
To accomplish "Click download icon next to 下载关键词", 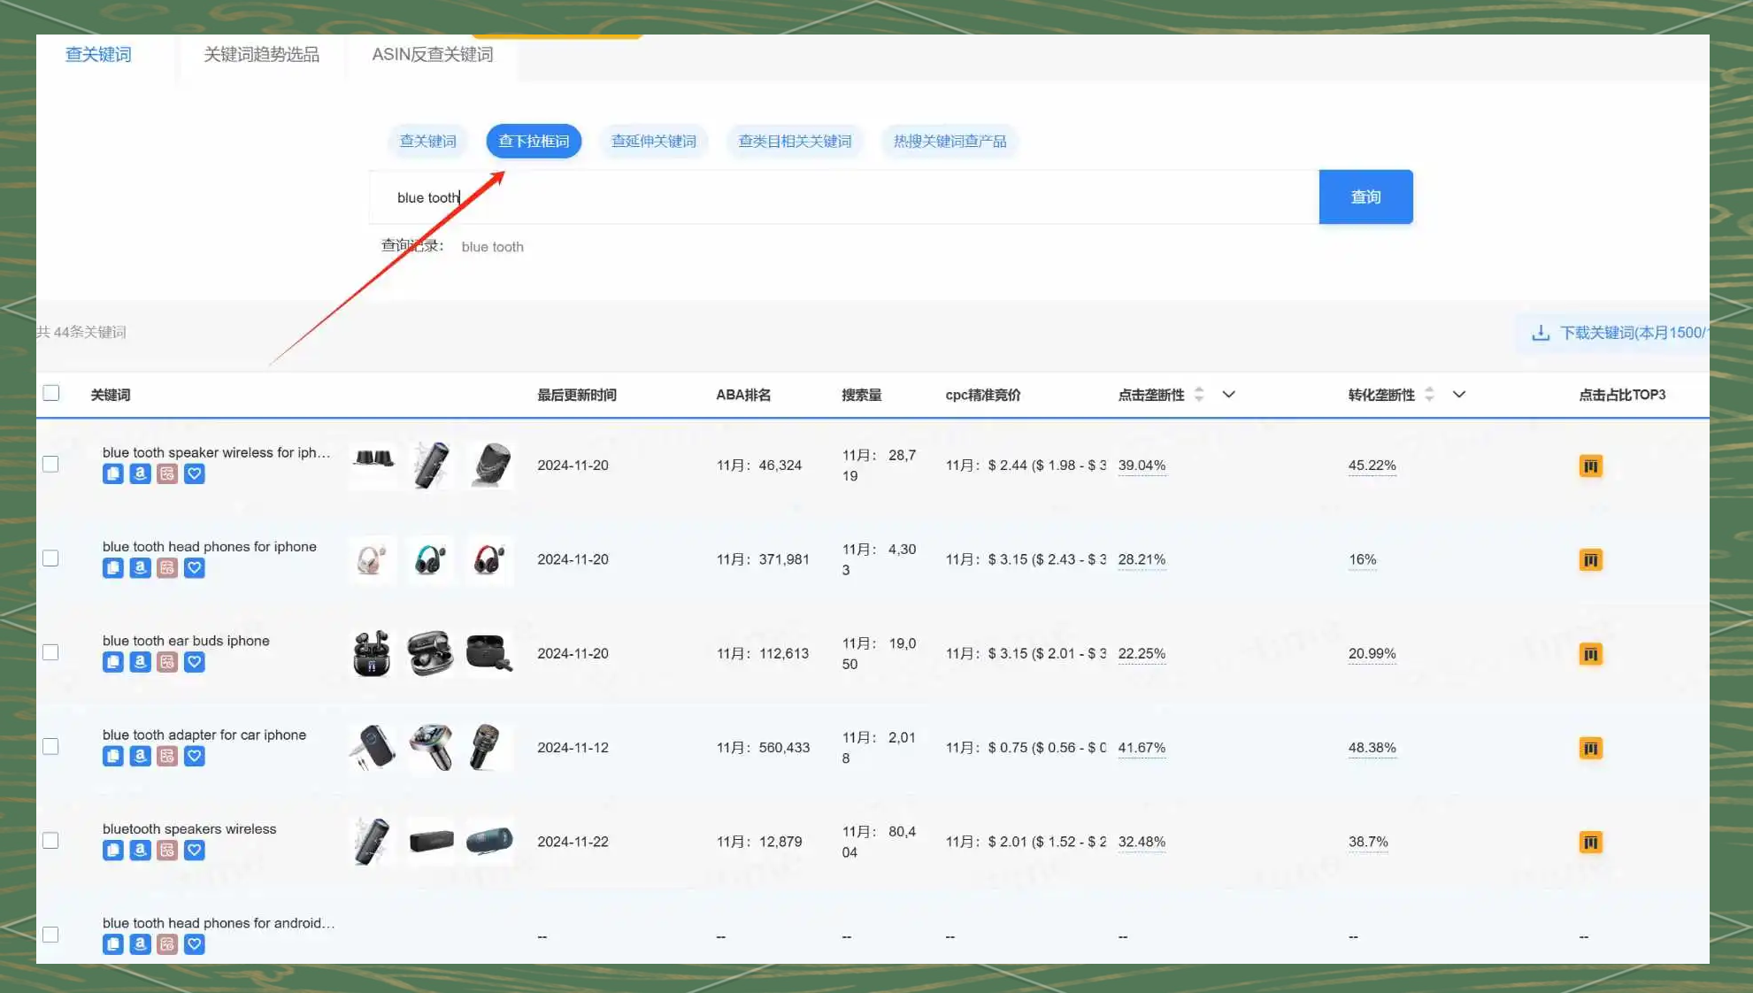I will pos(1541,333).
